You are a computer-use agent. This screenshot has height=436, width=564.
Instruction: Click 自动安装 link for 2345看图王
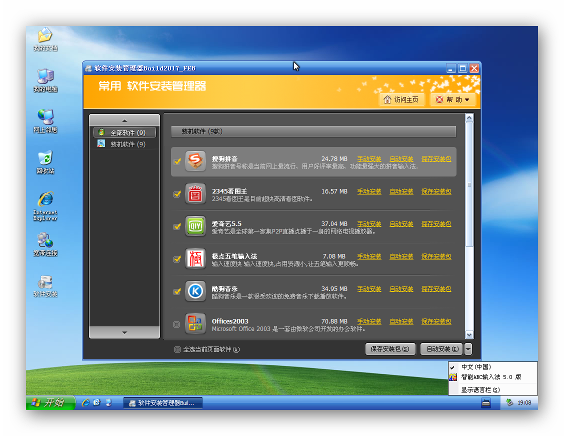pos(401,191)
